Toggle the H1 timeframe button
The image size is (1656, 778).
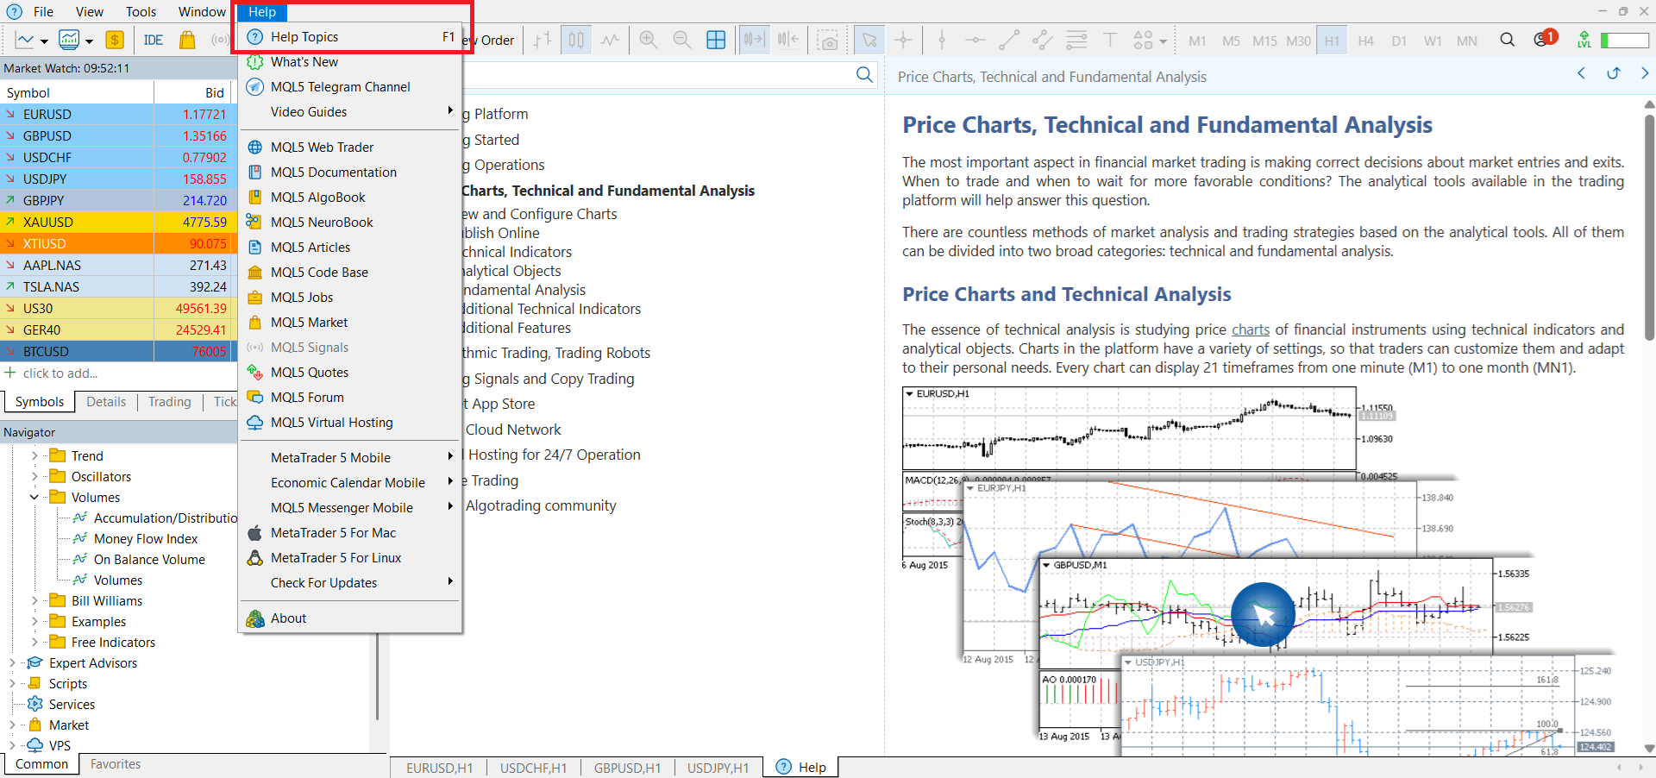[x=1332, y=41]
